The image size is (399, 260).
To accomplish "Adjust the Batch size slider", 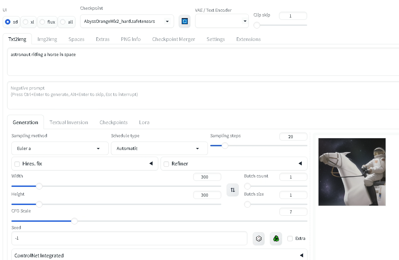I will click(276, 204).
